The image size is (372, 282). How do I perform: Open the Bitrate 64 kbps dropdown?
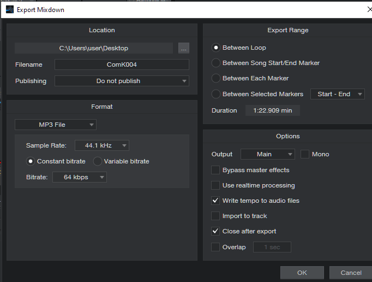click(x=79, y=177)
